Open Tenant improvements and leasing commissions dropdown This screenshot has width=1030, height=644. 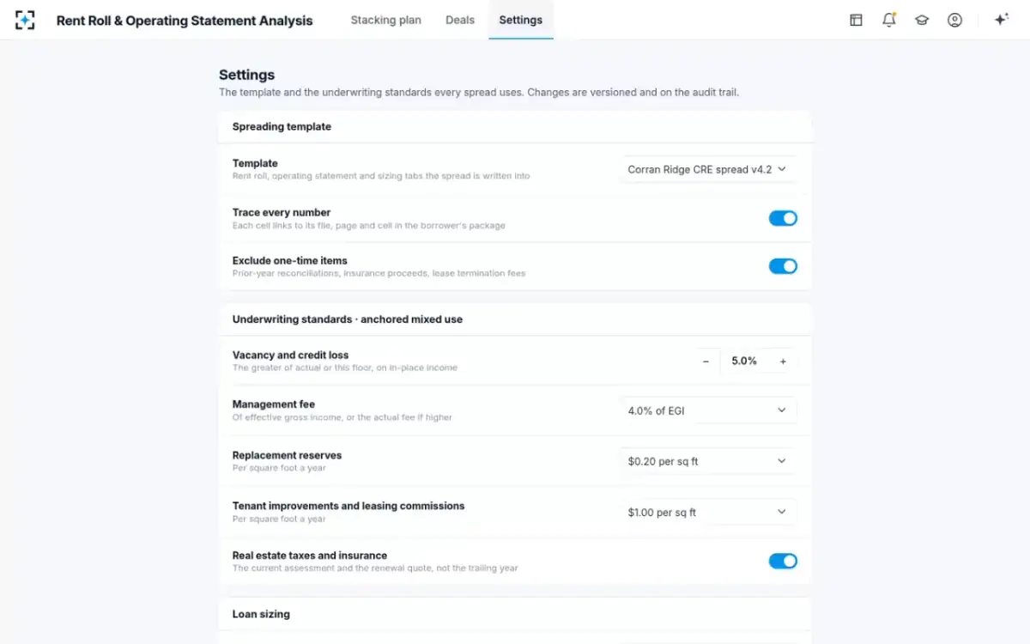point(707,512)
